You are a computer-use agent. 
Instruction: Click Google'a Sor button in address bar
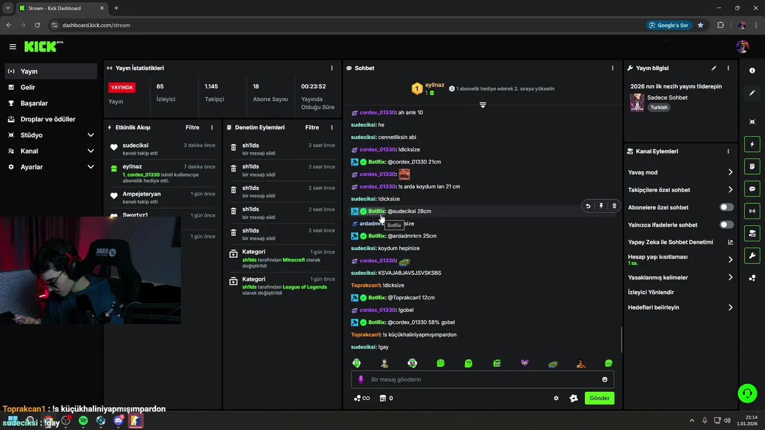point(668,25)
